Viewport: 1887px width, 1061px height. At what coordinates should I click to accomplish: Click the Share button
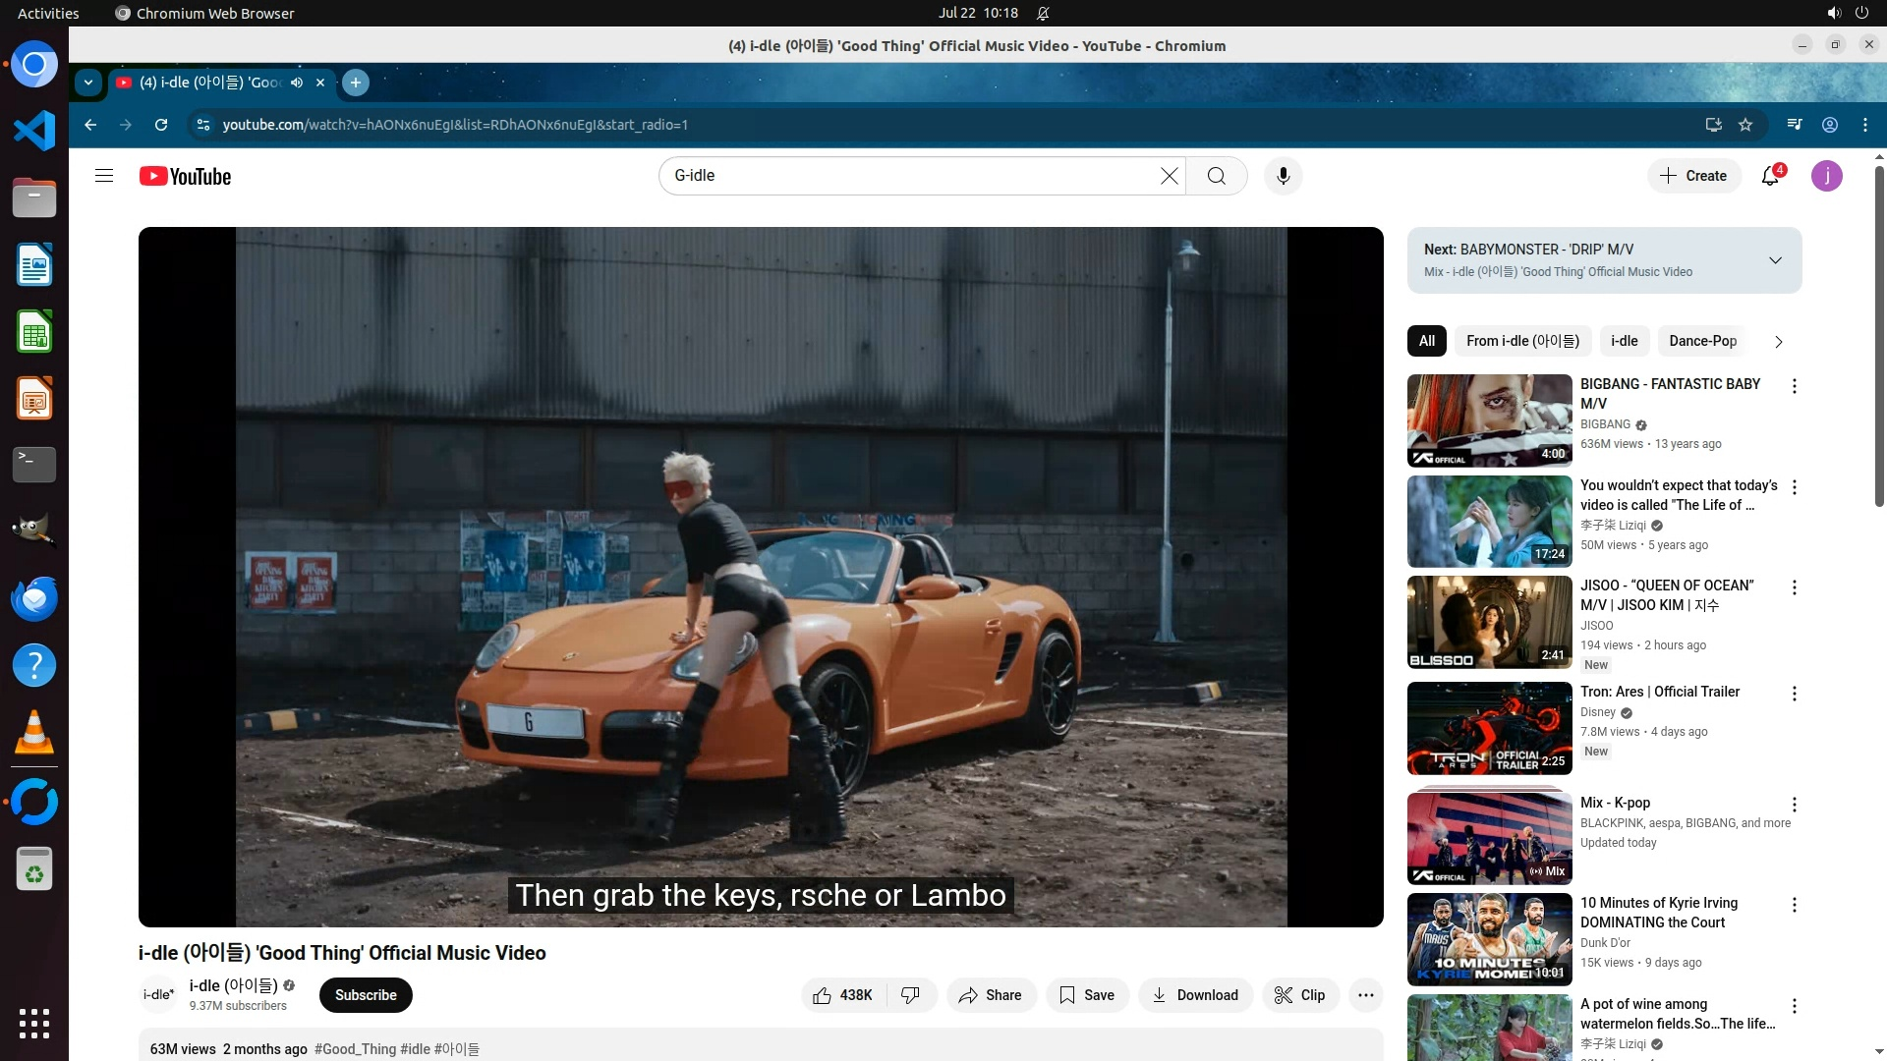click(x=991, y=995)
